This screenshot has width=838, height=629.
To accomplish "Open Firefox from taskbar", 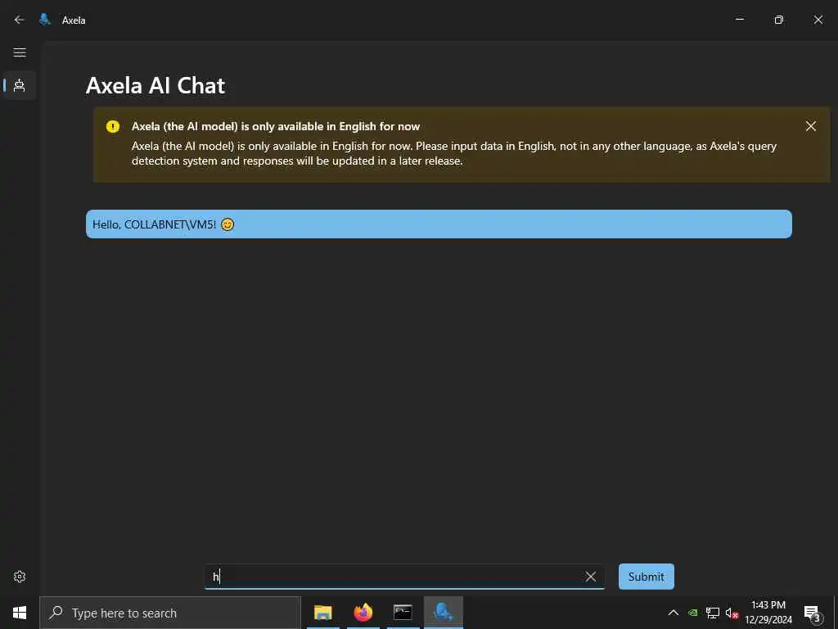I will click(363, 613).
